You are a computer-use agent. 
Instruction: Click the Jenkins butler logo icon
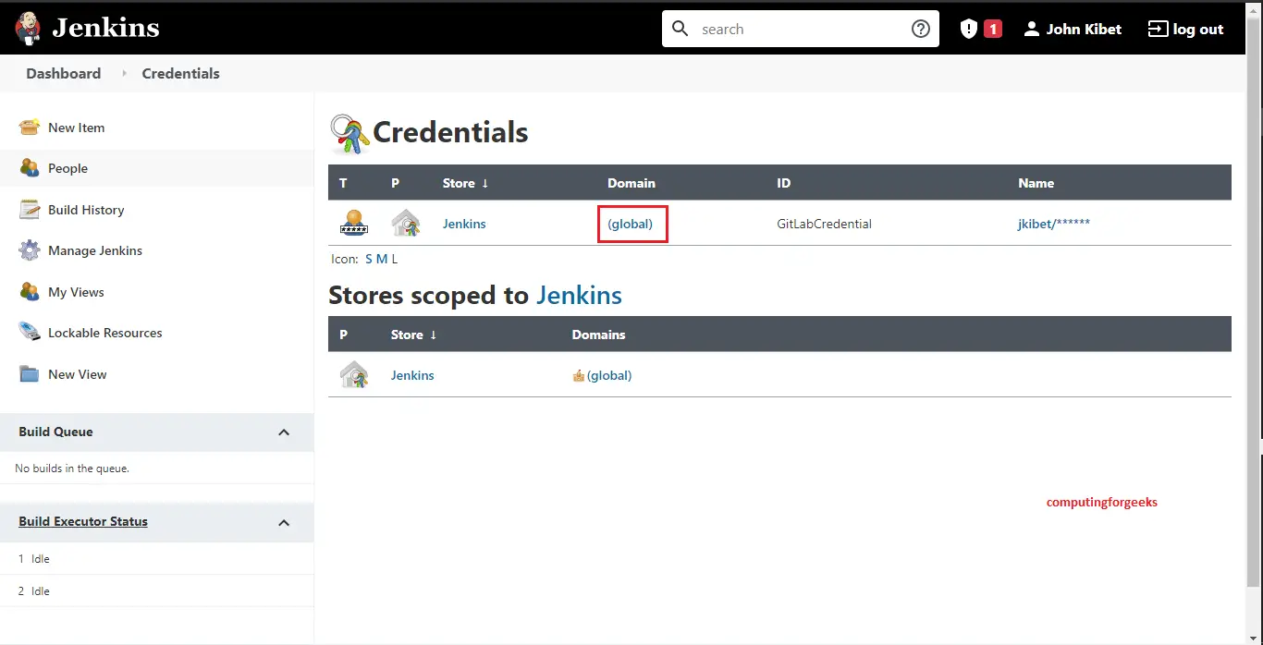coord(28,29)
